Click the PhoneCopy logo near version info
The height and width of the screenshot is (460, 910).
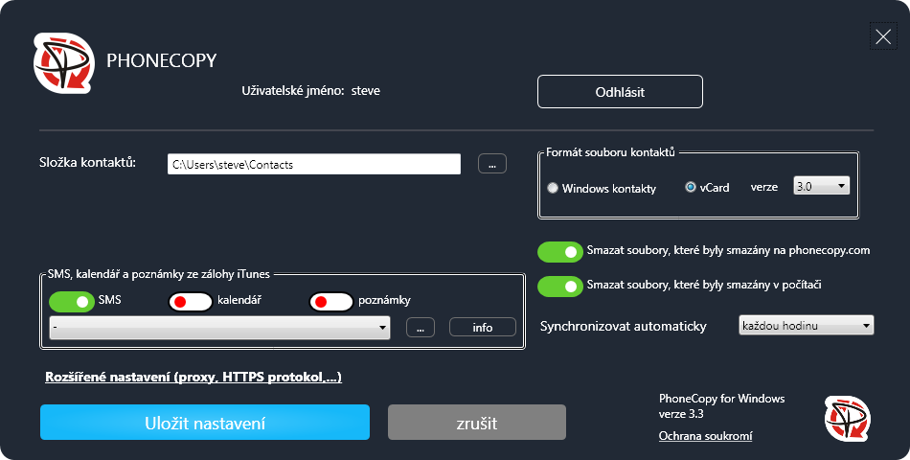pyautogui.click(x=847, y=420)
